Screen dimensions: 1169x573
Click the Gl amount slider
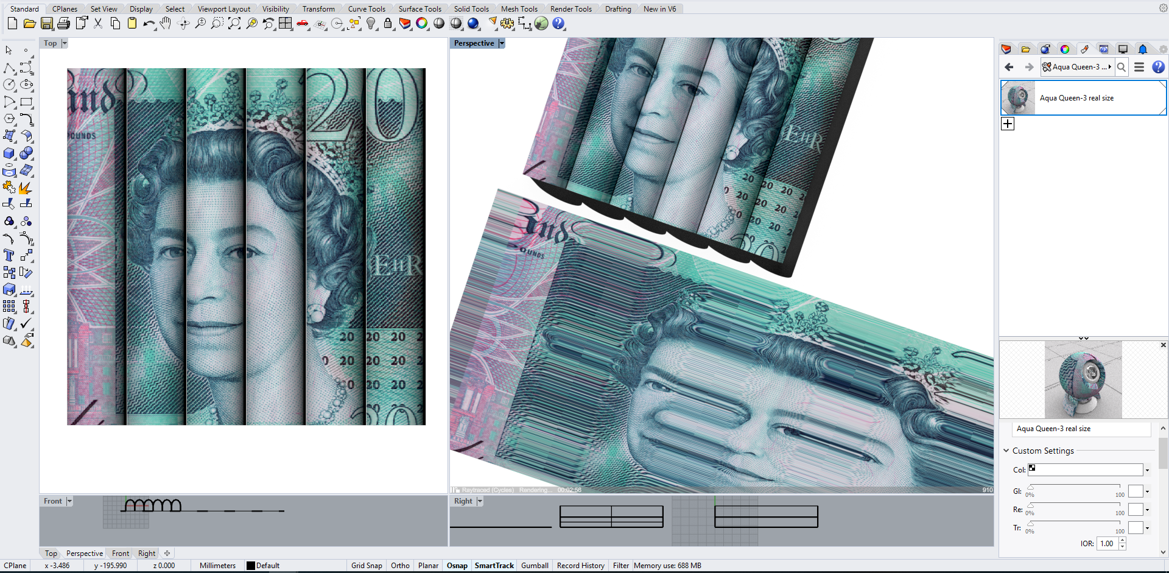tap(1075, 487)
